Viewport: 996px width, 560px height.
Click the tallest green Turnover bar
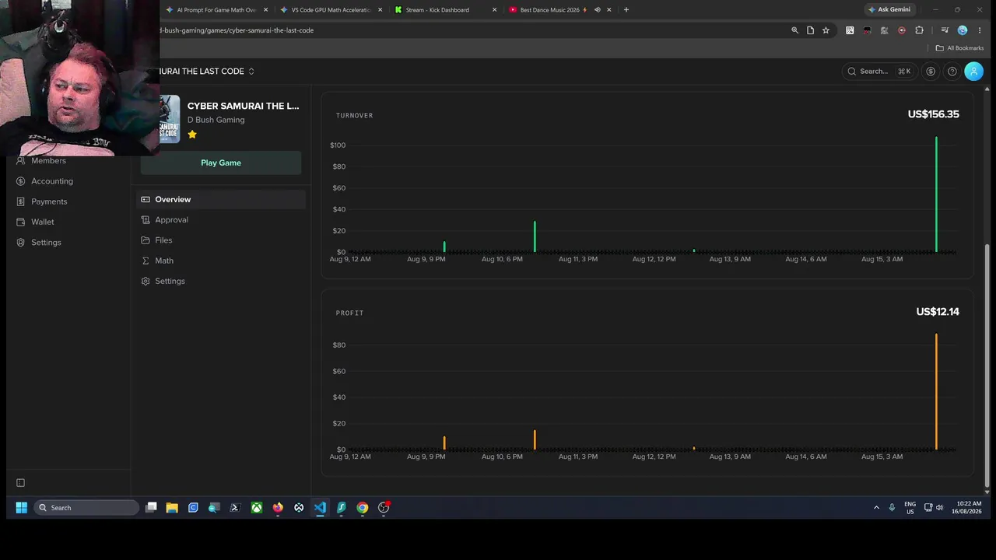pyautogui.click(x=936, y=194)
